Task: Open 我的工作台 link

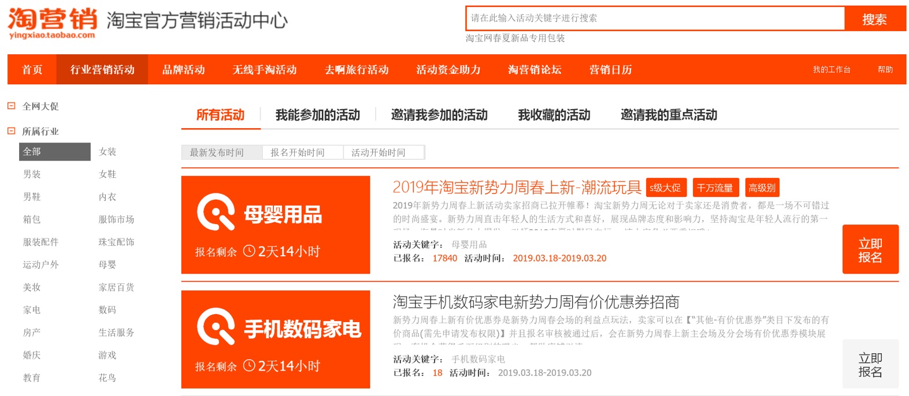Action: point(832,69)
